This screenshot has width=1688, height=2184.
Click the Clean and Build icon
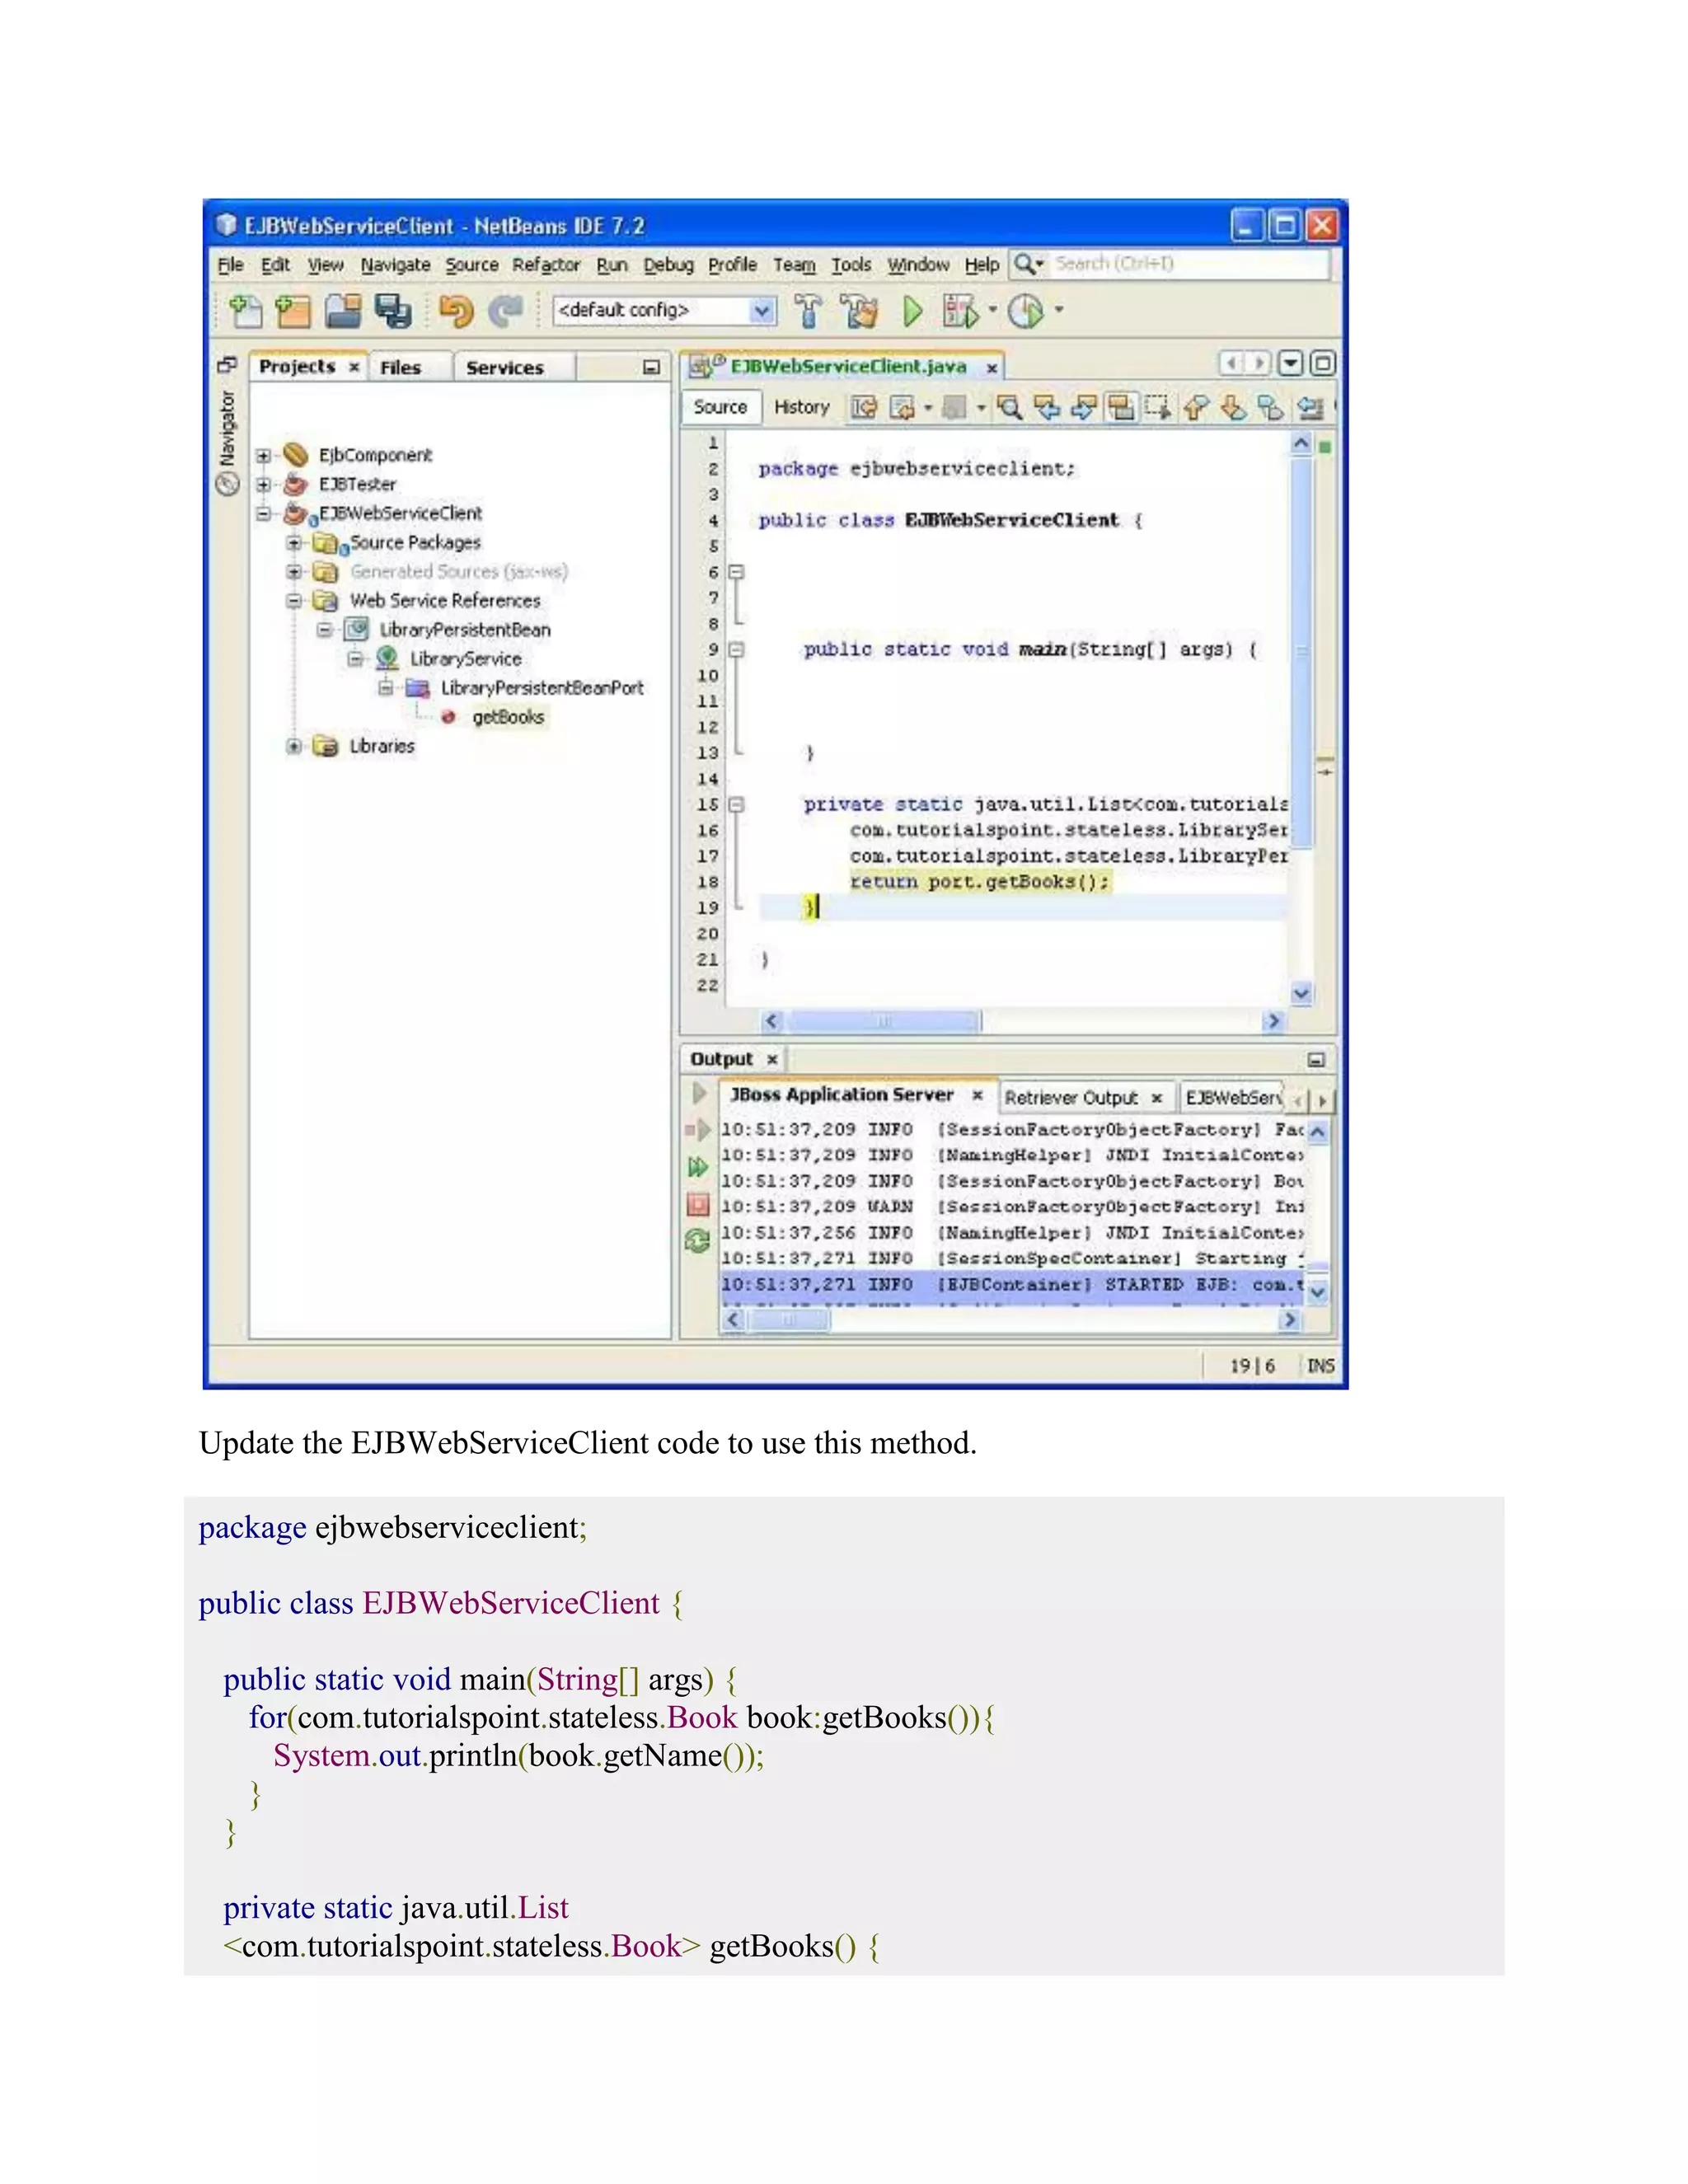[858, 311]
